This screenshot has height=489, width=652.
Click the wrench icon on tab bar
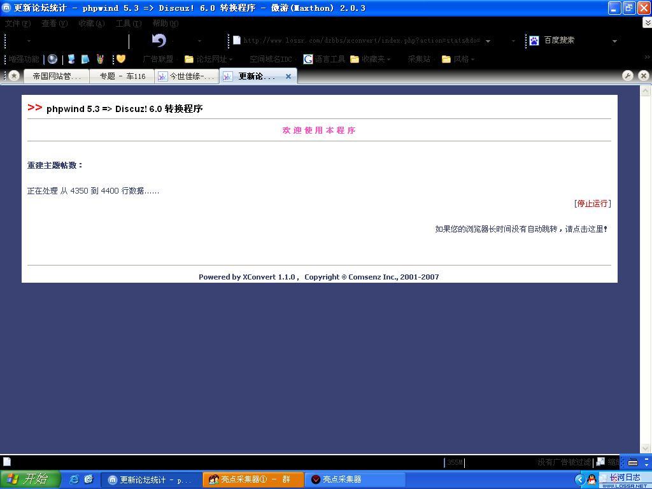[x=627, y=76]
